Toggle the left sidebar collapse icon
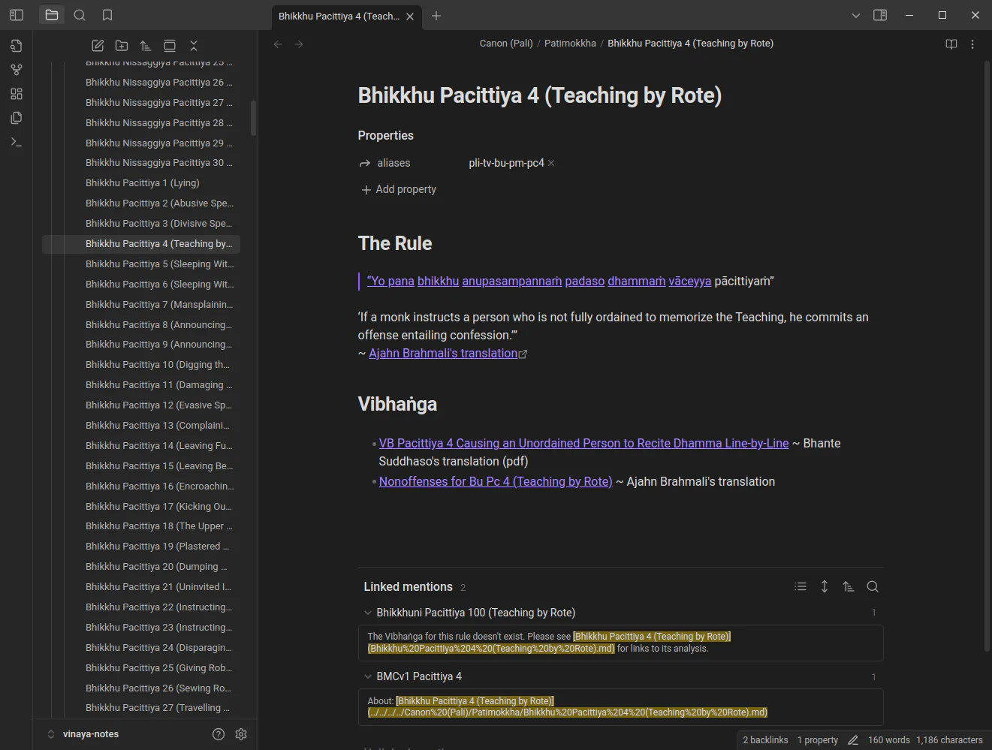Image resolution: width=992 pixels, height=750 pixels. click(x=17, y=15)
